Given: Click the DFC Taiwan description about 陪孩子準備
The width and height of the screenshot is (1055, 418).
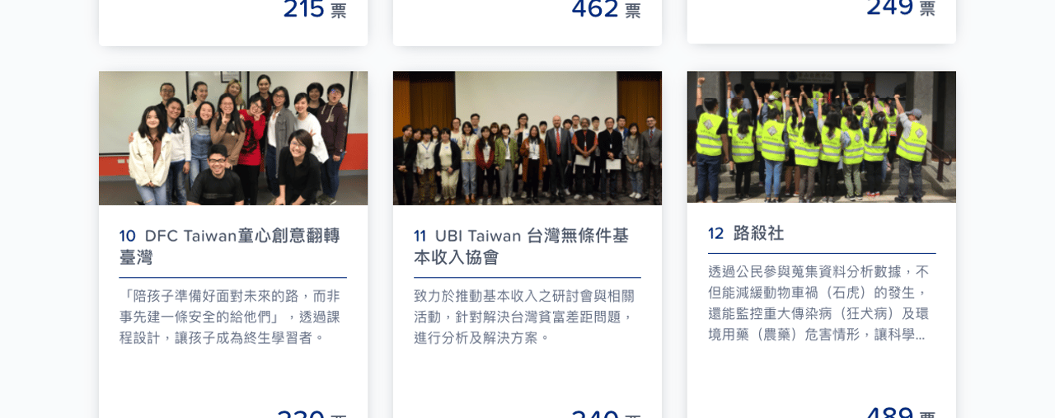Looking at the screenshot, I should [230, 317].
